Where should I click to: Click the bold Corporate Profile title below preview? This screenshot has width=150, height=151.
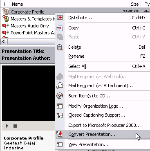[24, 138]
